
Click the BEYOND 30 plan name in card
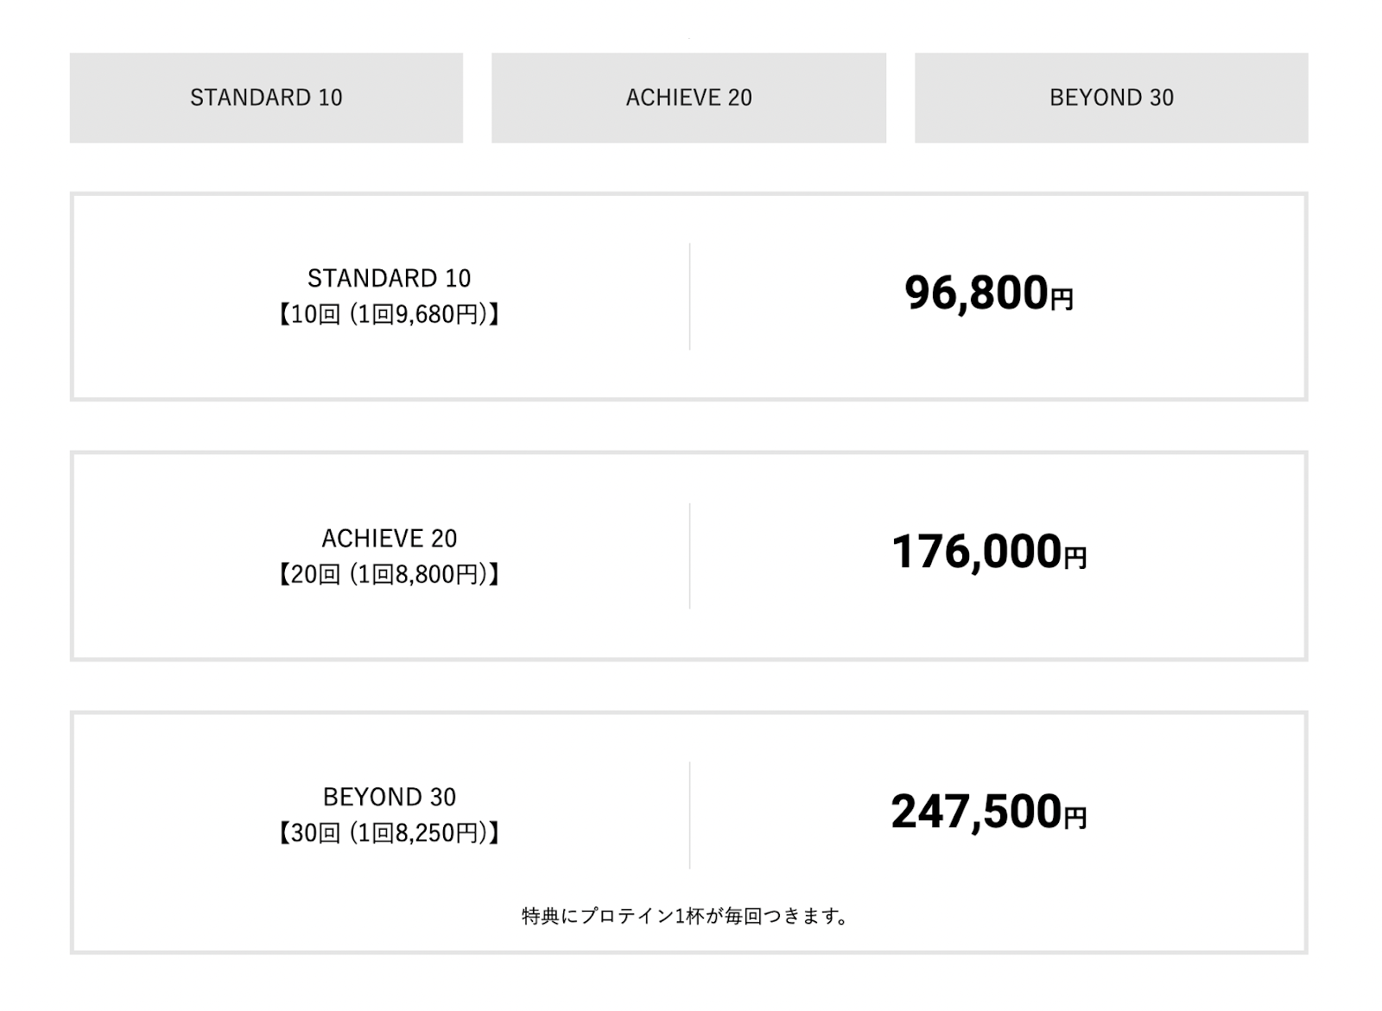(x=389, y=796)
